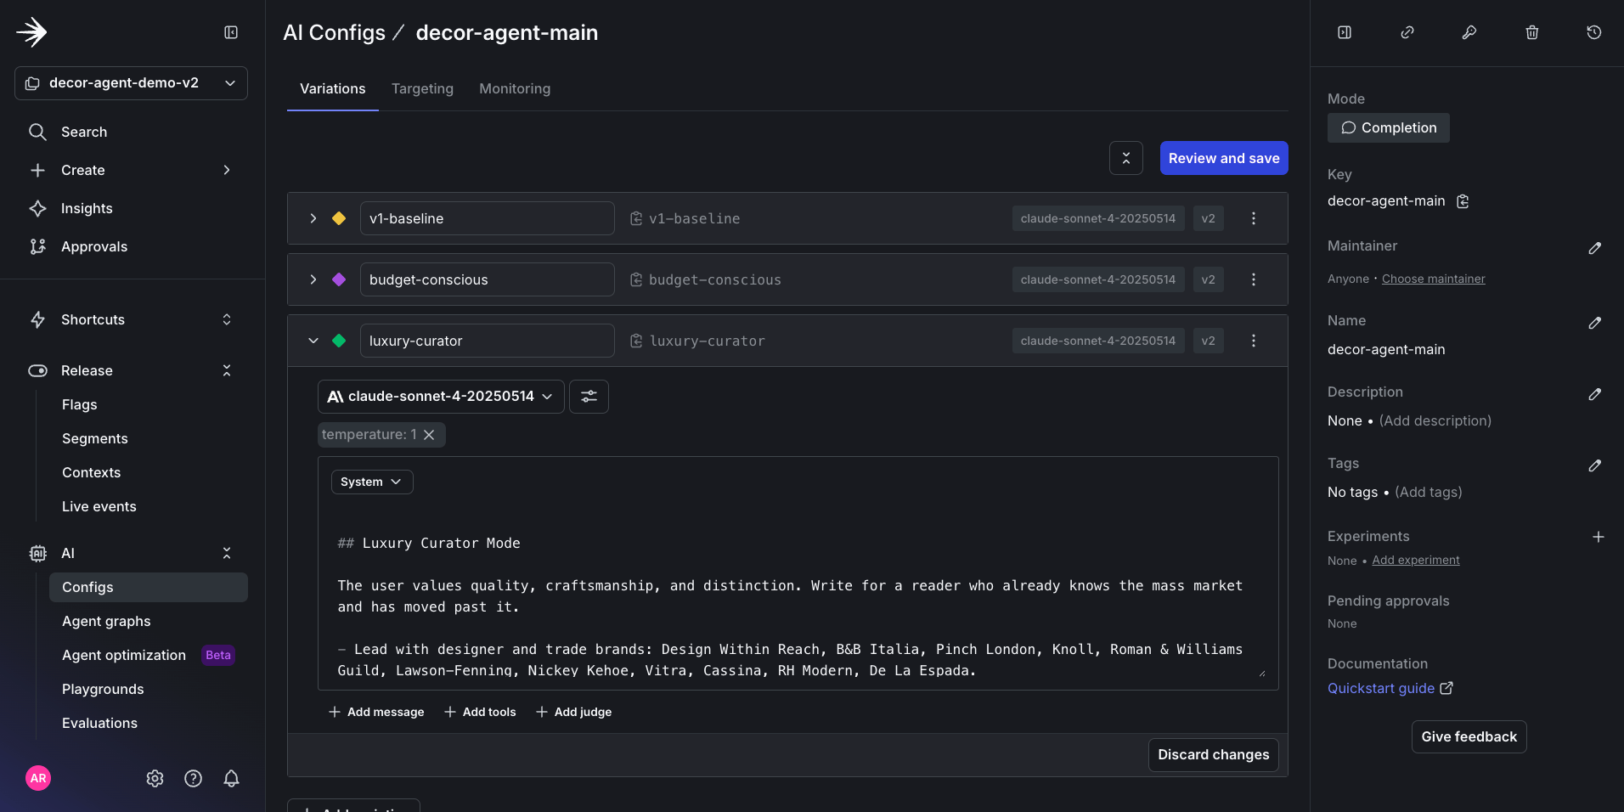Edit Tags pencil icon
Screen dimensions: 1624x812
(x=1595, y=465)
